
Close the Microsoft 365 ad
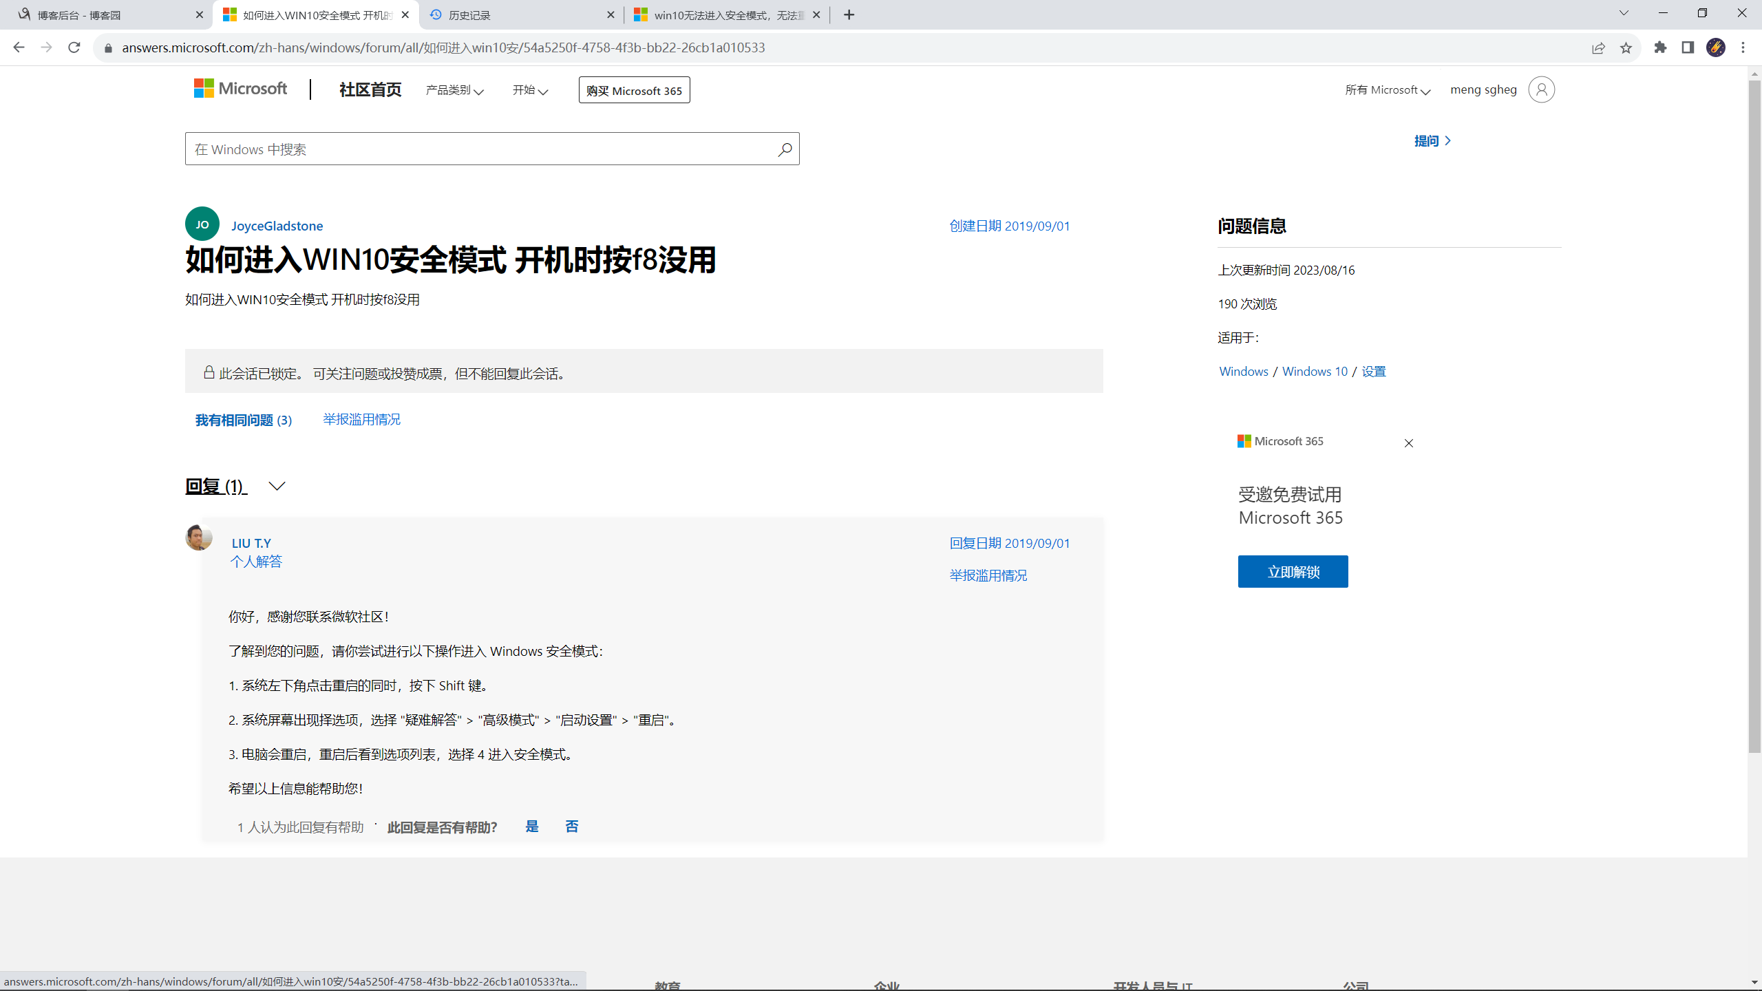coord(1408,443)
